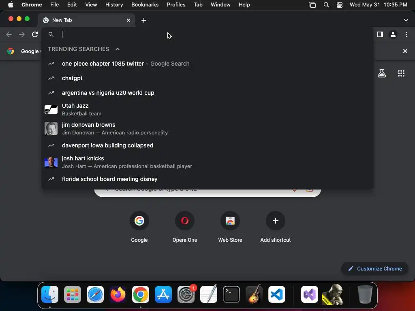Open Visual Studio from the Dock
Screen dimensions: 415x311
309,294
